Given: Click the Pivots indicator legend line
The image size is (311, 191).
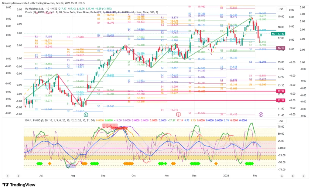Looking at the screenshot, I should point(91,12).
